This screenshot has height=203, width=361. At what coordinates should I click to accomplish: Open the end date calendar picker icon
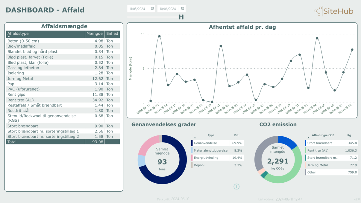click(183, 9)
